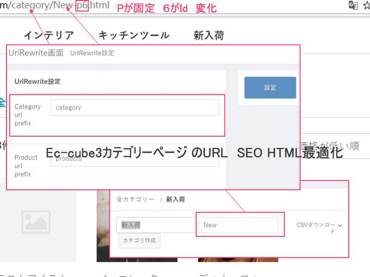370x277 pixels.
Task: Open the CSVダウンロード dropdown
Action: pyautogui.click(x=319, y=228)
